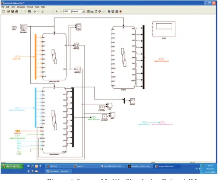Select the blue demux bar feeding deplacement chart

(x=36, y=108)
